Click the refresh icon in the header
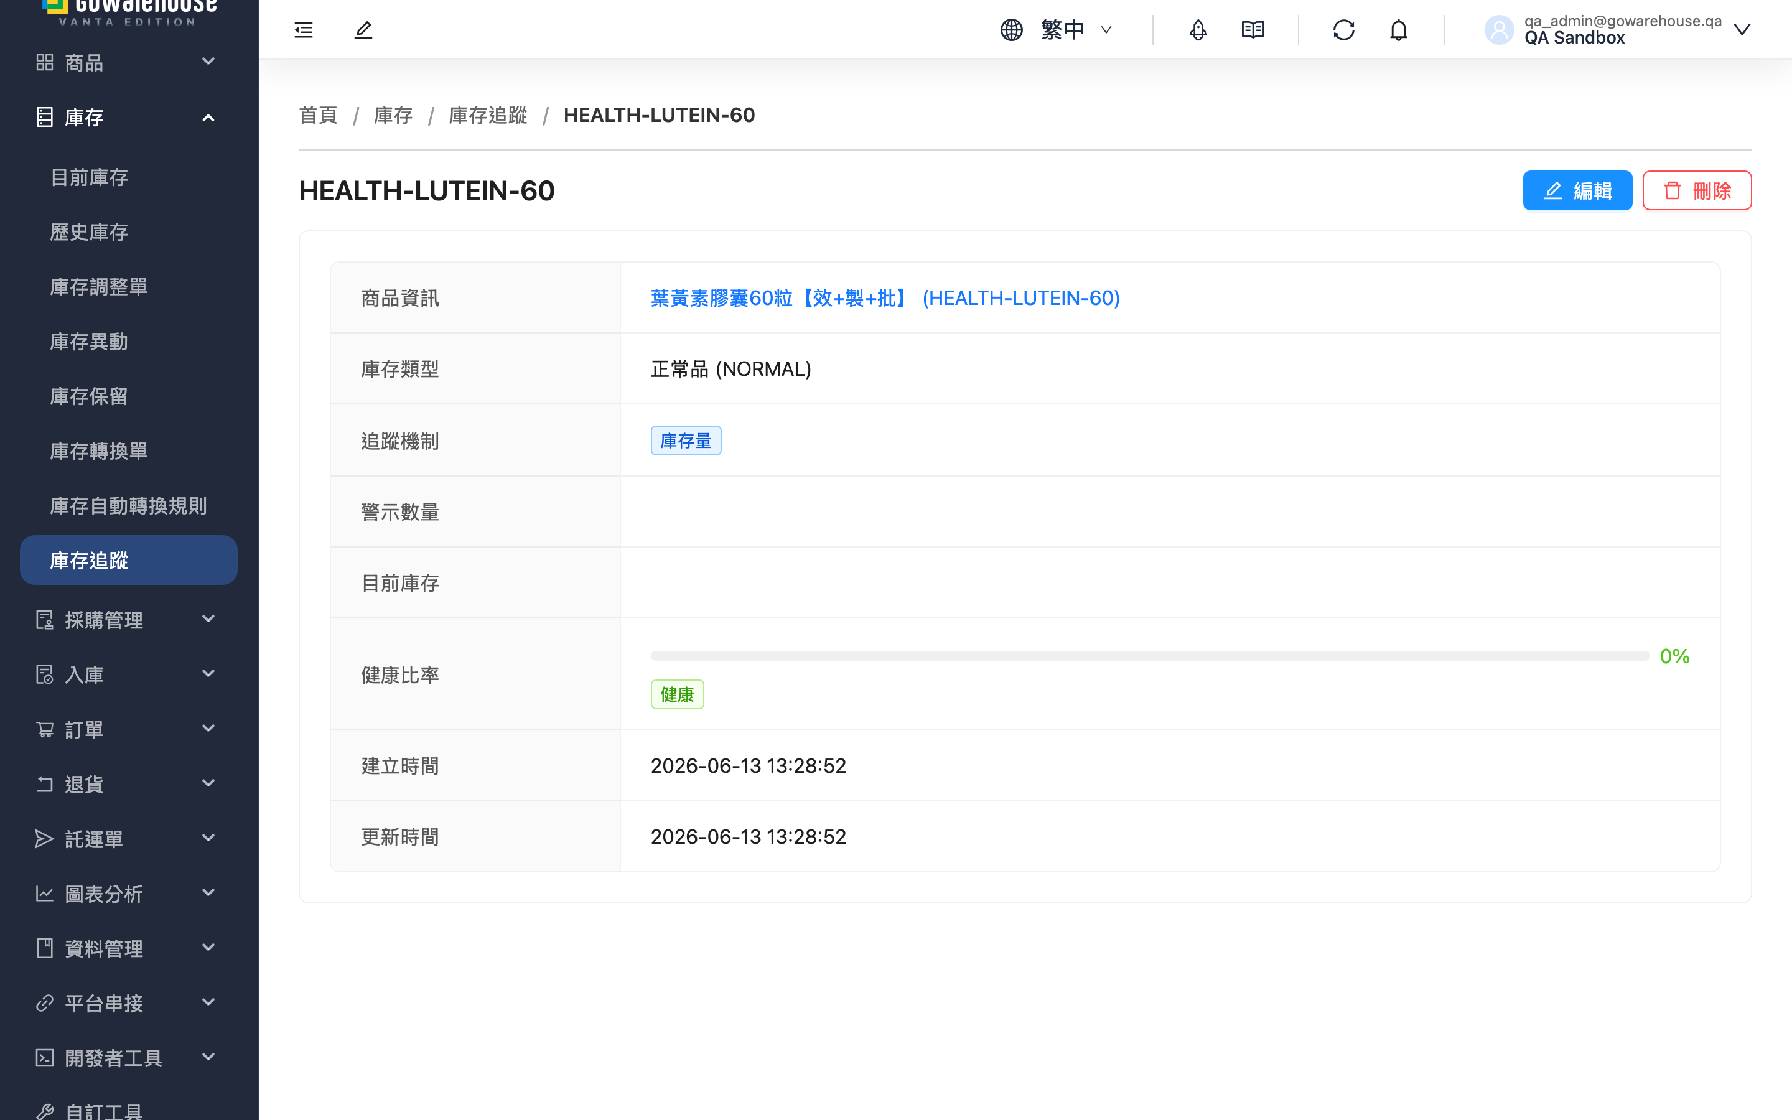 (x=1344, y=30)
